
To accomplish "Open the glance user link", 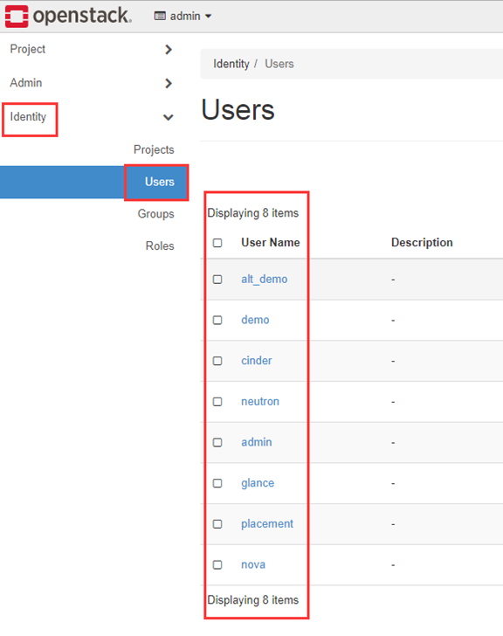I will [x=258, y=483].
